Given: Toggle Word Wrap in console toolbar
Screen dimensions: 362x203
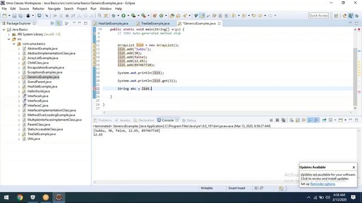Looking at the screenshot, I should pos(304,120).
